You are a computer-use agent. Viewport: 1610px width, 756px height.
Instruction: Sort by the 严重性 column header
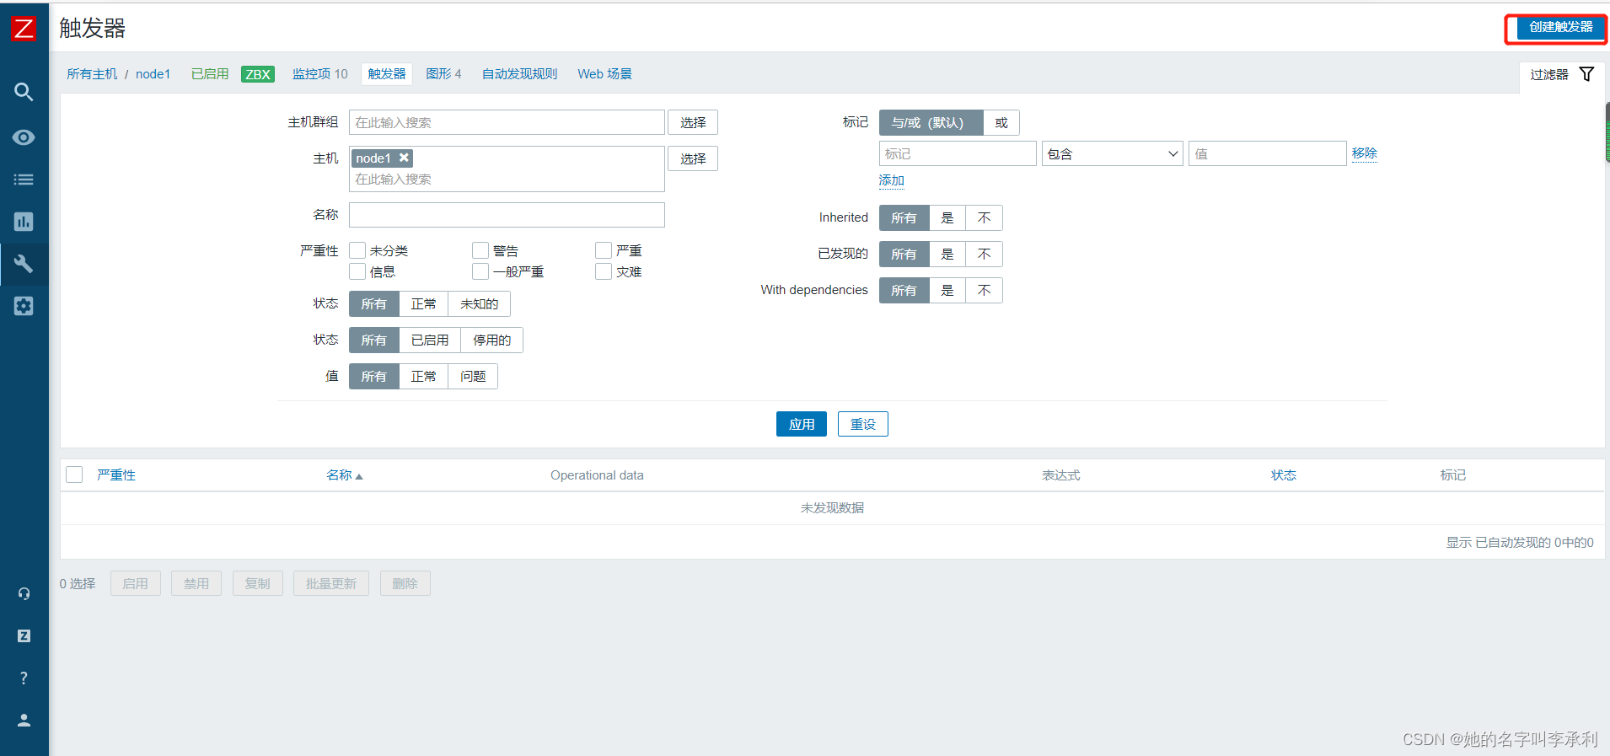coord(116,475)
